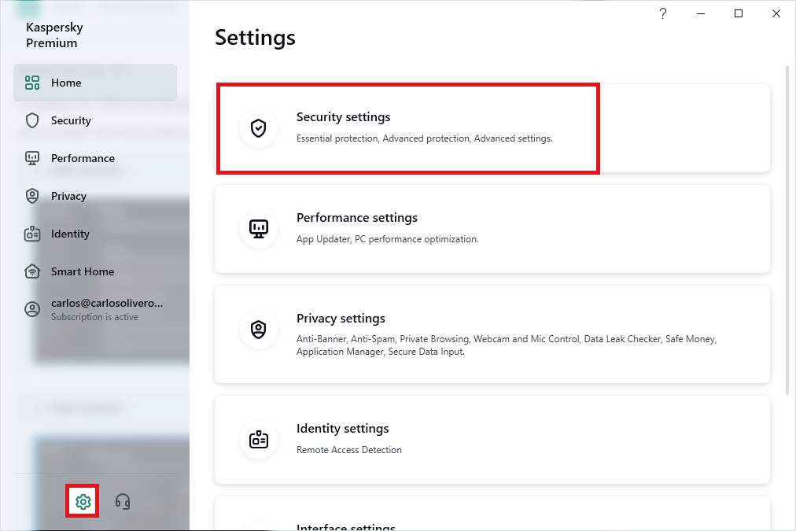Click the Identity settings card icon
The width and height of the screenshot is (796, 531).
(x=258, y=440)
